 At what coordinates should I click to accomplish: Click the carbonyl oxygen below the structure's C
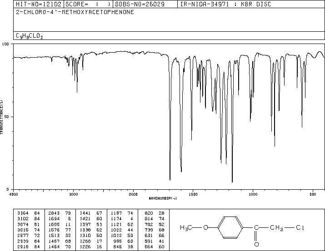tap(256, 244)
